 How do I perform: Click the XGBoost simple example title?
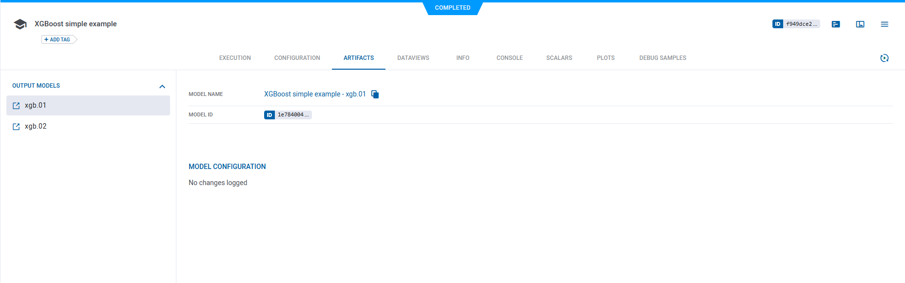coord(76,24)
